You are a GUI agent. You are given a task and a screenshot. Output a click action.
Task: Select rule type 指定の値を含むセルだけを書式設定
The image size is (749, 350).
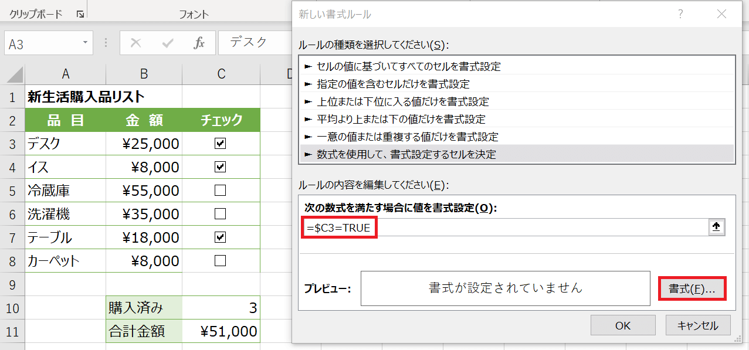point(393,84)
